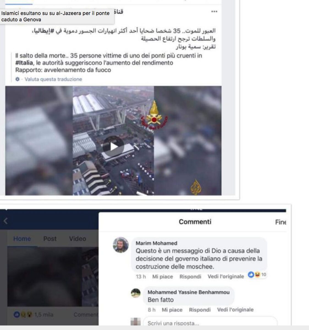
Task: Switch to the Post tab
Action: (x=50, y=239)
